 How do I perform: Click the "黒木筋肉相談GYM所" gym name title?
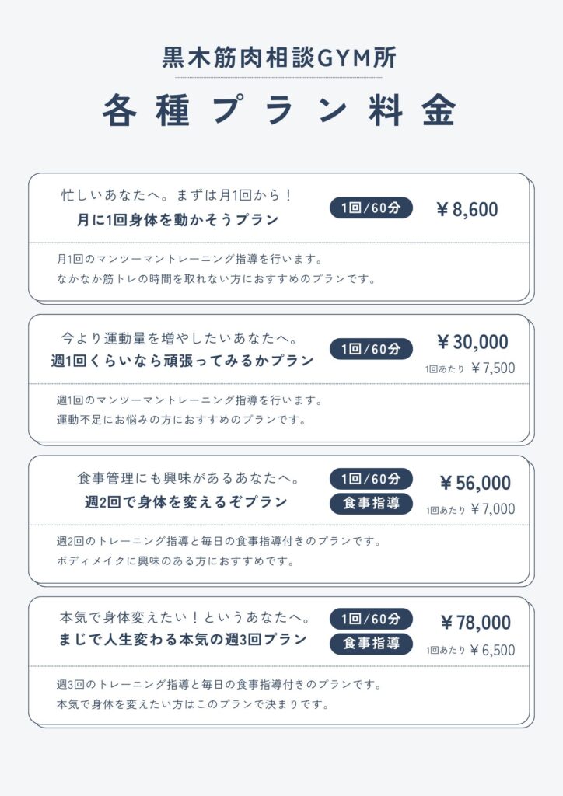point(279,58)
